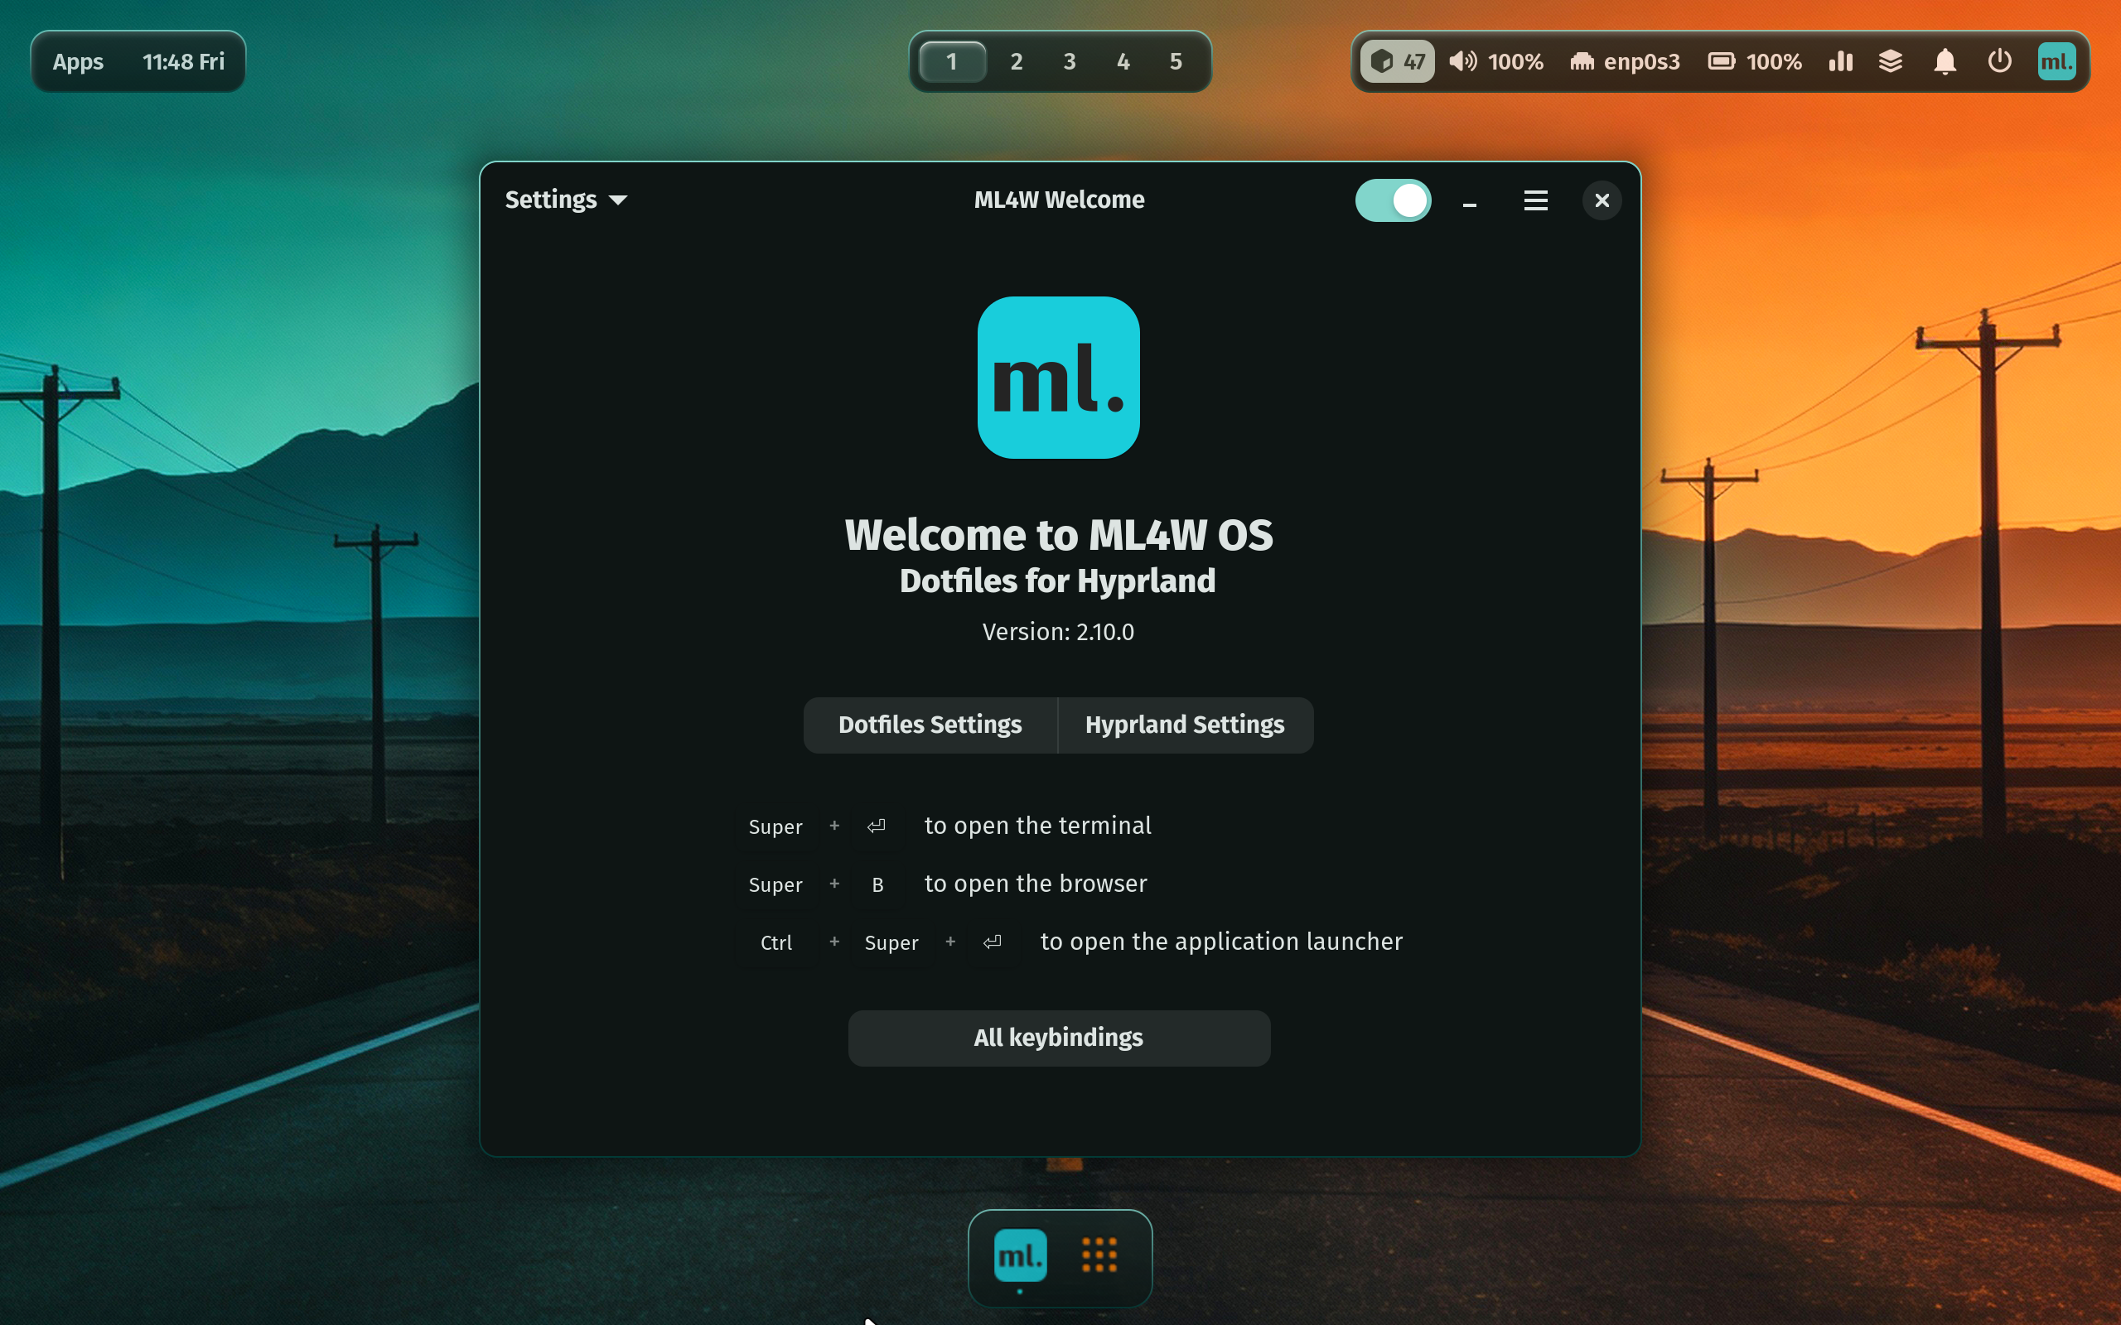Open Dotfiles Settings
Viewport: 2121px width, 1325px height.
pyautogui.click(x=930, y=725)
